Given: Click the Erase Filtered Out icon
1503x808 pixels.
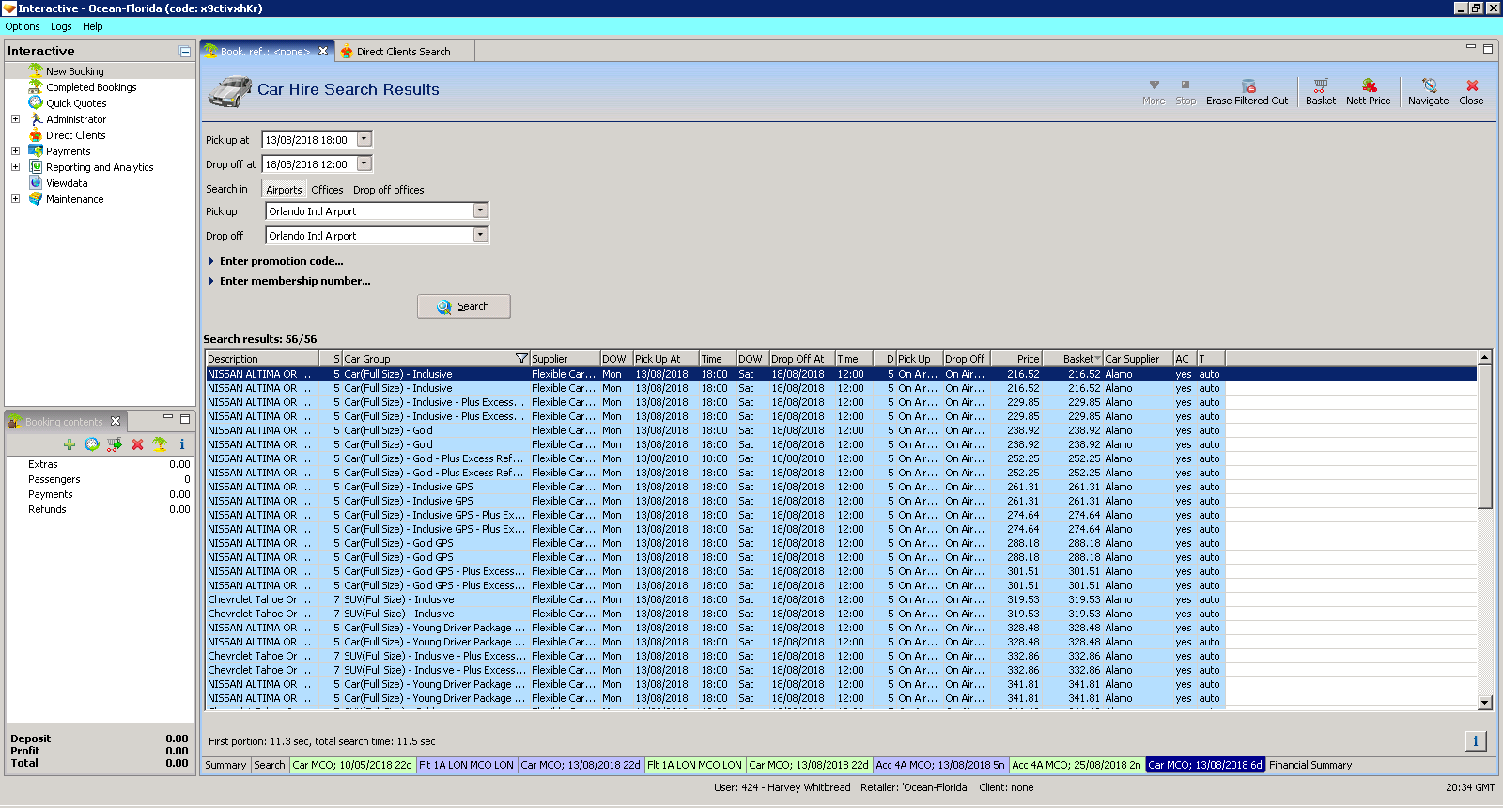Looking at the screenshot, I should 1247,86.
